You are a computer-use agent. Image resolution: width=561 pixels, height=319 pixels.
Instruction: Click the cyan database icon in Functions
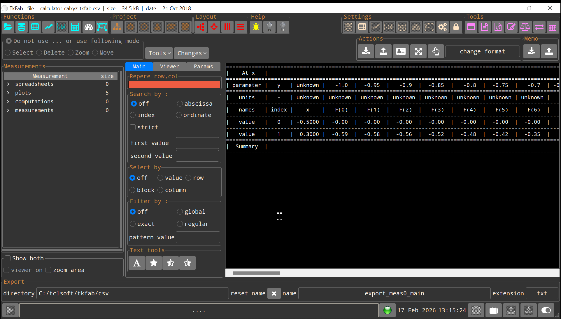click(x=22, y=27)
